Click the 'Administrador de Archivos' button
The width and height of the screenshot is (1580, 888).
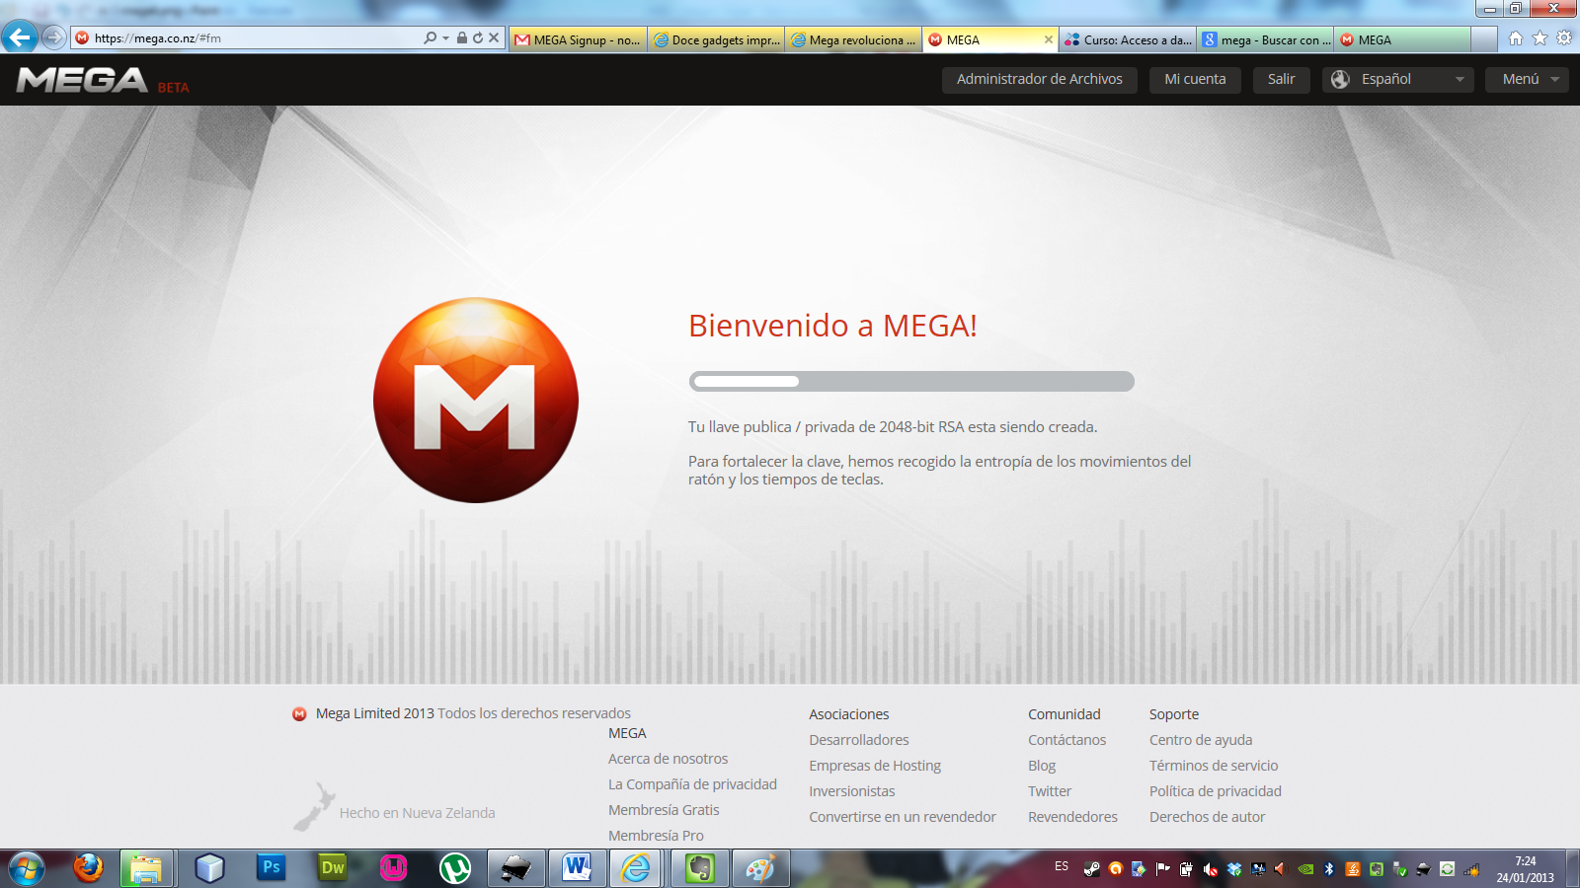click(1039, 79)
